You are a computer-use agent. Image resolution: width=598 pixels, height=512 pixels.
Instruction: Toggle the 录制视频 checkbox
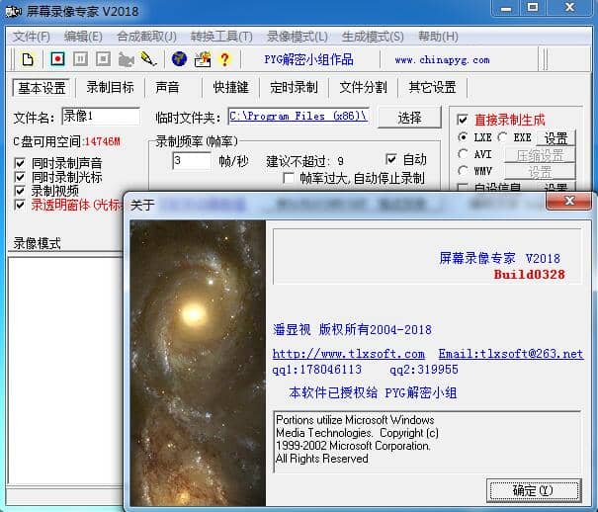[21, 191]
